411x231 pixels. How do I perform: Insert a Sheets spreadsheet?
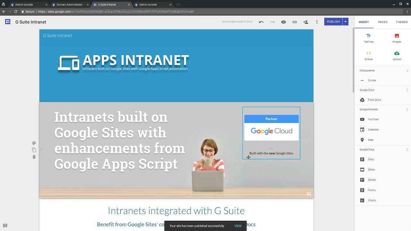point(383,180)
